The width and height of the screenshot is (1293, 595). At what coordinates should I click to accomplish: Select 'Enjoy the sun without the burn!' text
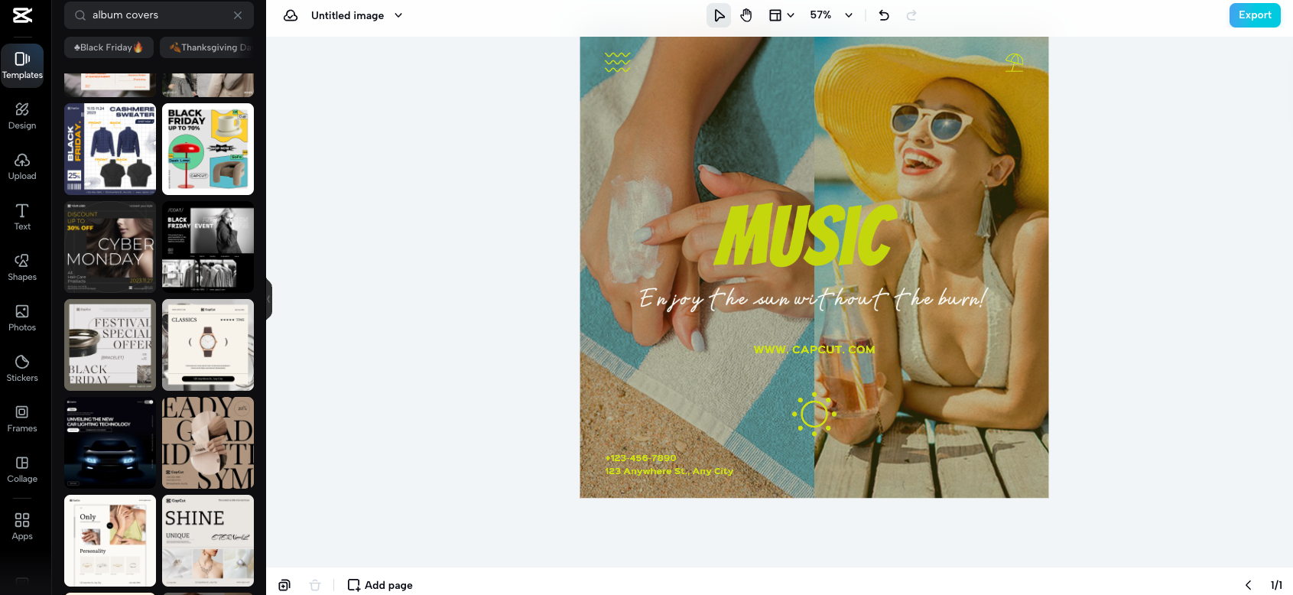813,298
